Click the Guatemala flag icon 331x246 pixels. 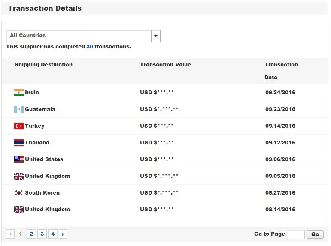click(18, 109)
